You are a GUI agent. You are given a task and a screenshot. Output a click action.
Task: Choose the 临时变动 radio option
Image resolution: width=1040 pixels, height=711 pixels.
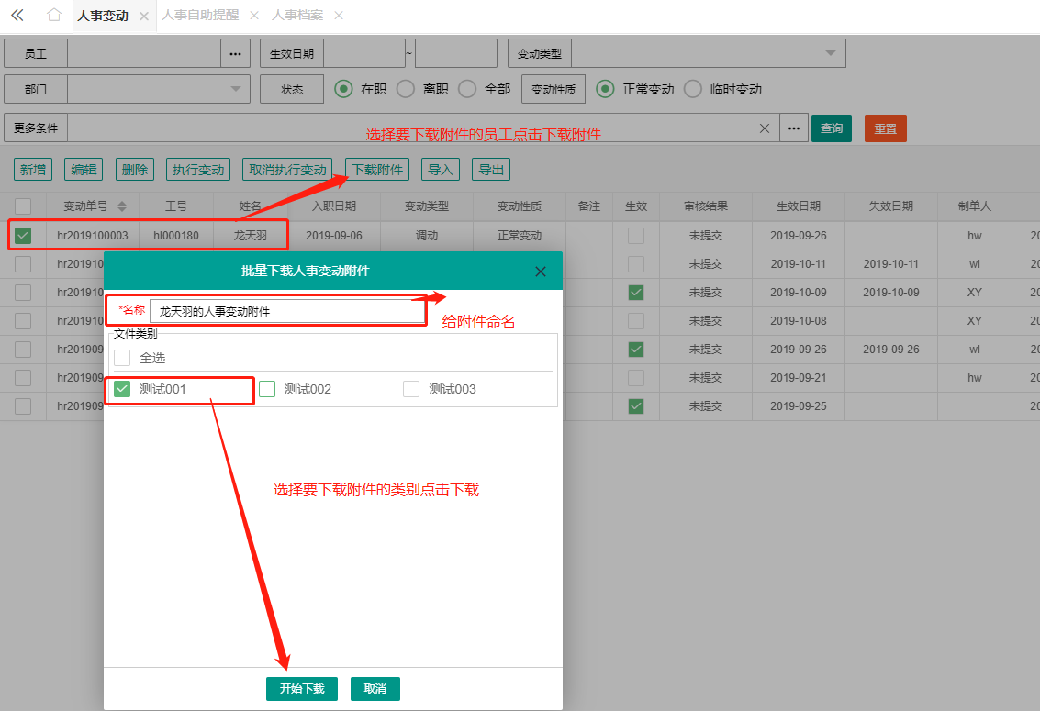tap(693, 89)
